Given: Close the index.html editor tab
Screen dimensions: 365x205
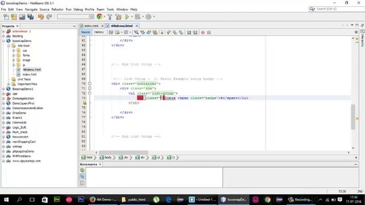Looking at the screenshot, I should pos(102,26).
